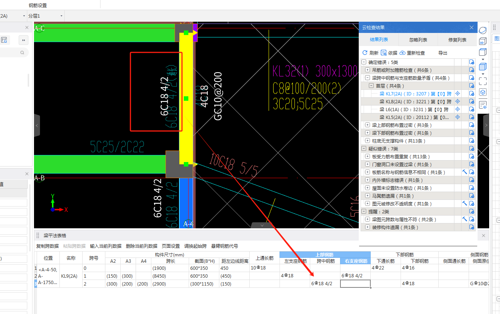Select the wireframe cube view icon
500x314 pixels.
pyautogui.click(x=483, y=52)
